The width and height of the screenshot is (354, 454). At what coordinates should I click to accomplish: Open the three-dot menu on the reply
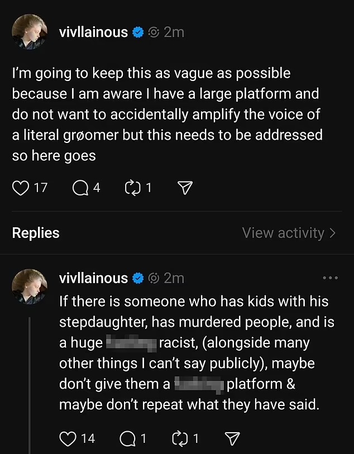(x=331, y=278)
